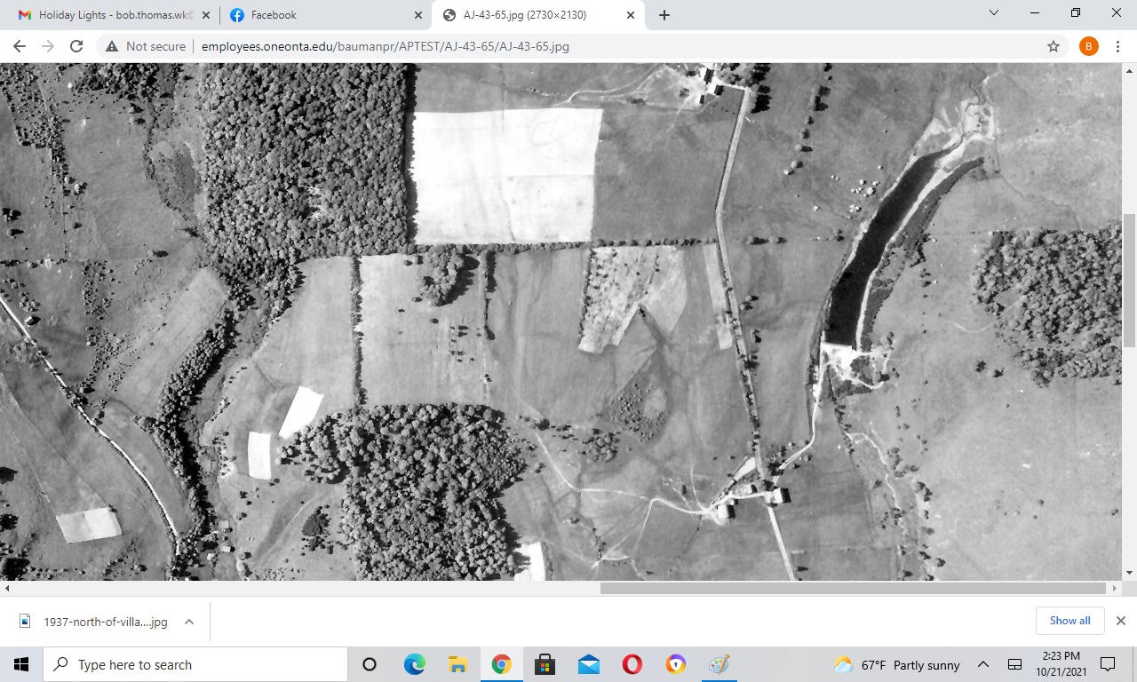Launch Microsoft Edge from taskbar

[414, 664]
